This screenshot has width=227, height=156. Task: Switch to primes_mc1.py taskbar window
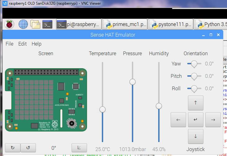tap(124, 25)
